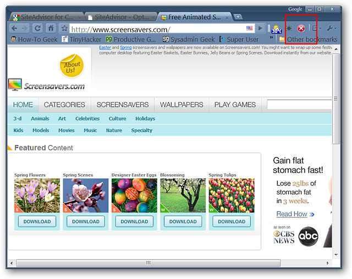
Task: Open the weather extension showing 30°C
Action: click(276, 29)
